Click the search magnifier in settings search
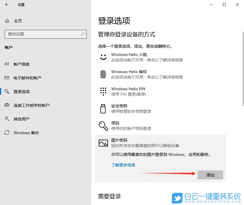Viewport: 244px width, 205px height. click(x=83, y=34)
